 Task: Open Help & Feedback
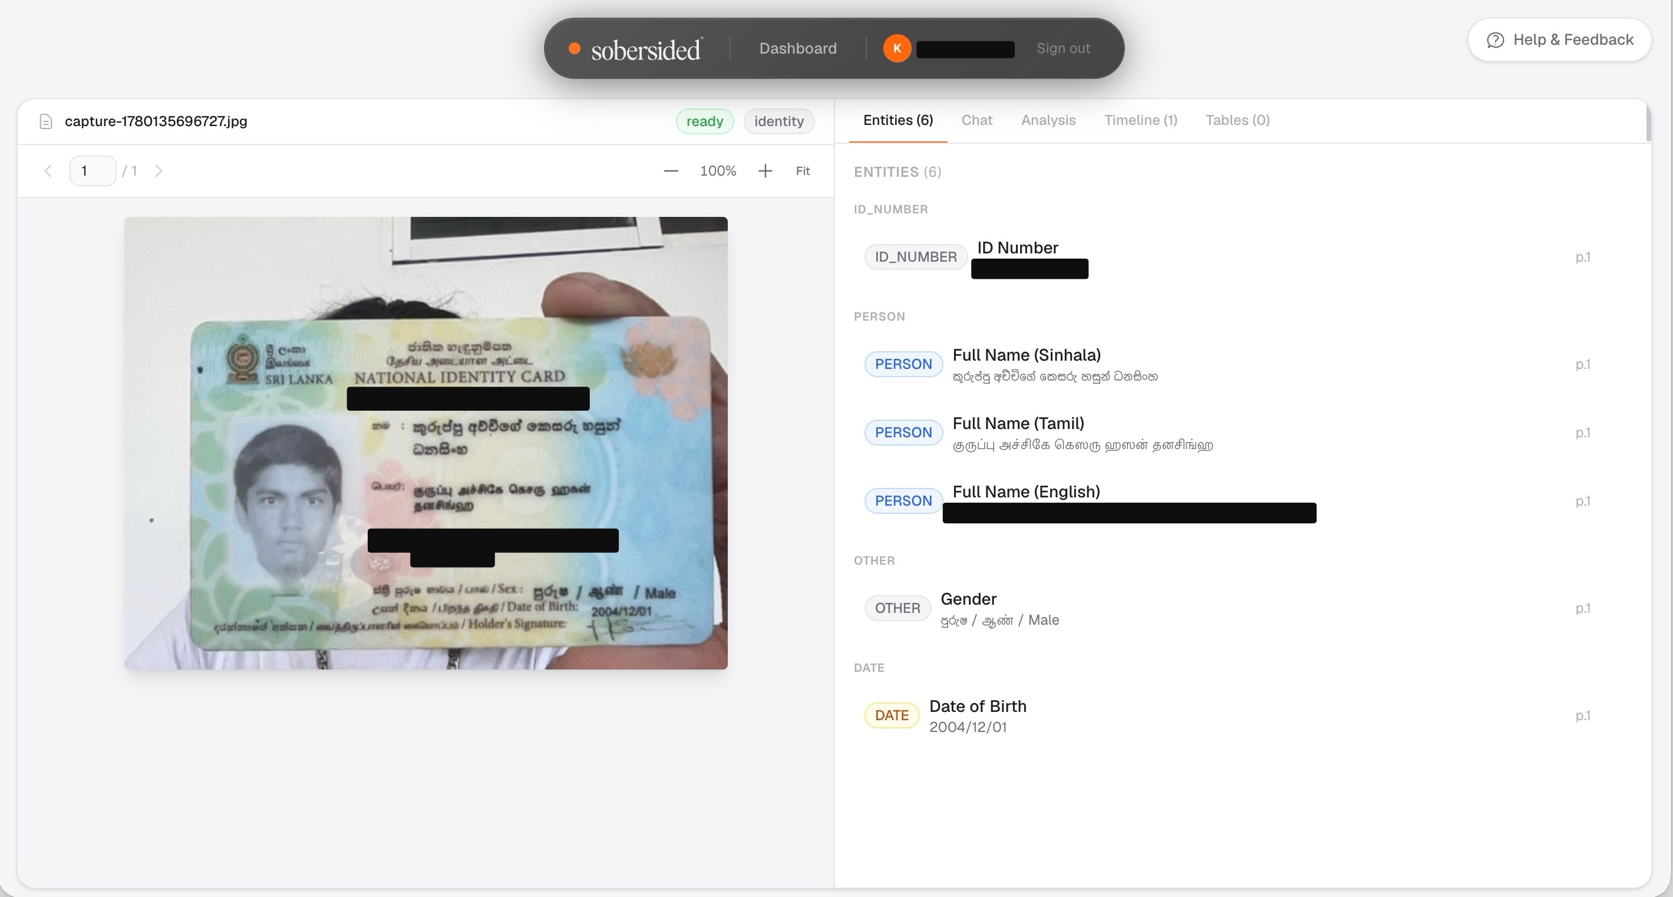[1559, 39]
